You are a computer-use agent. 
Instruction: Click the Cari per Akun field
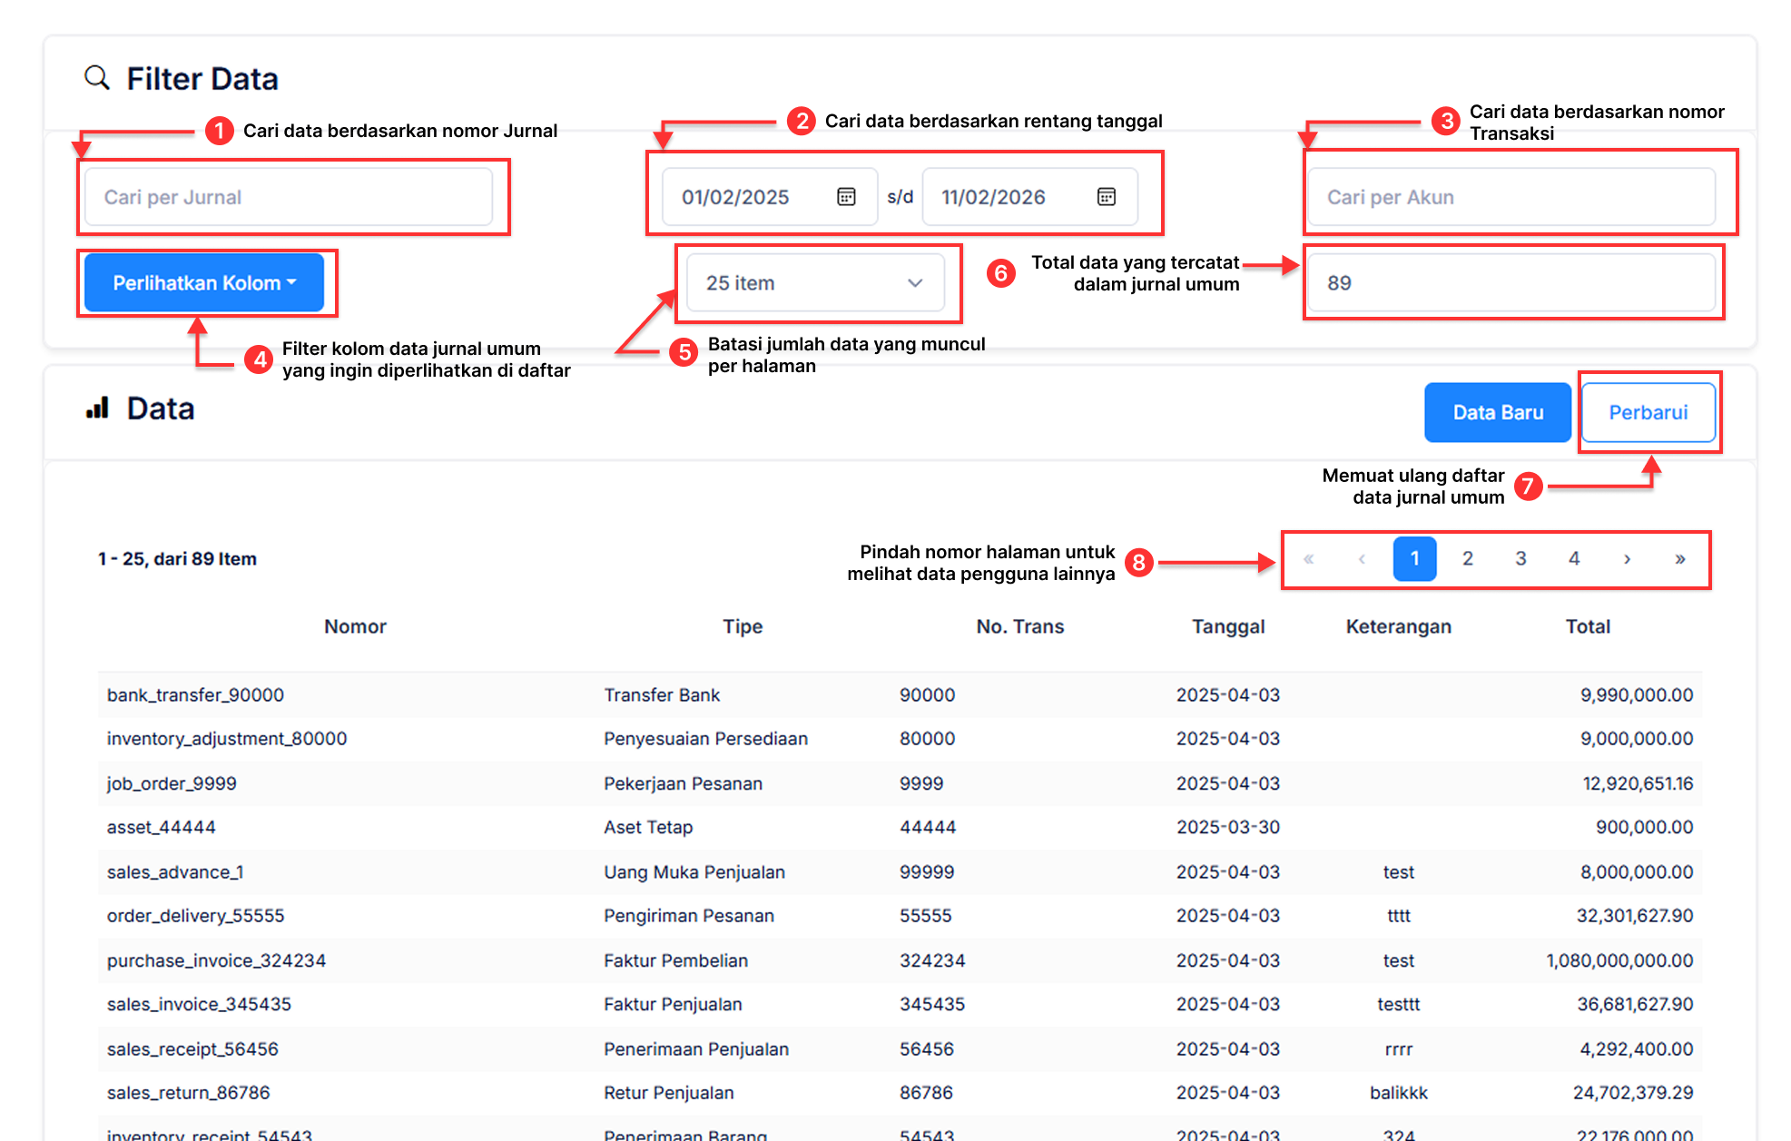click(x=1511, y=197)
